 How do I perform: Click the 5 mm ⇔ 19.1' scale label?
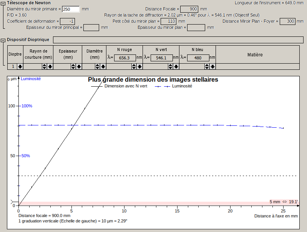point(284,202)
